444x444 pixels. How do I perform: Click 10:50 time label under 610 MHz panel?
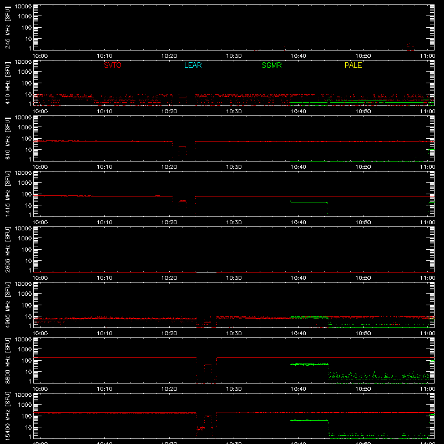[x=363, y=167]
